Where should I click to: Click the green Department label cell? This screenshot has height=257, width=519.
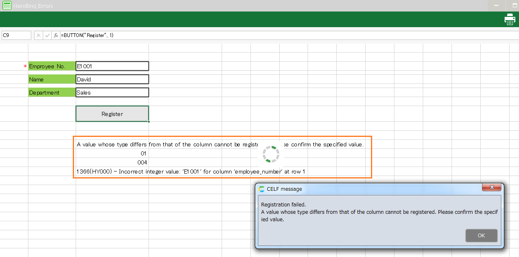52,93
